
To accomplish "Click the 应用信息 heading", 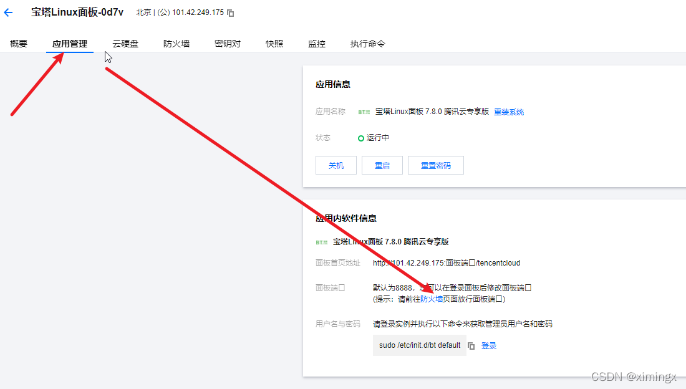I will click(333, 84).
